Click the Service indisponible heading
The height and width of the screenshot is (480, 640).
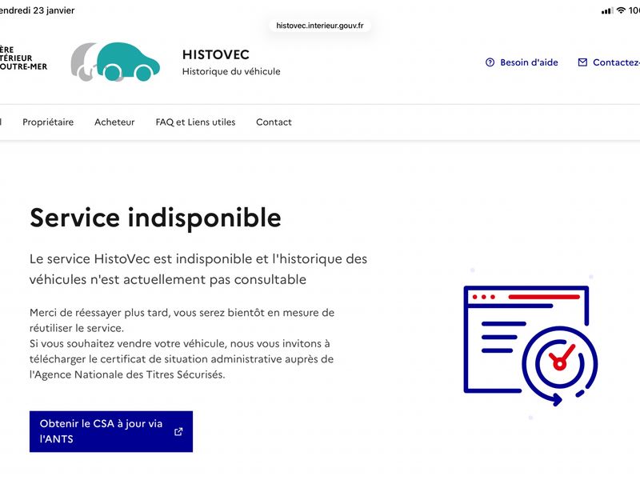(155, 218)
